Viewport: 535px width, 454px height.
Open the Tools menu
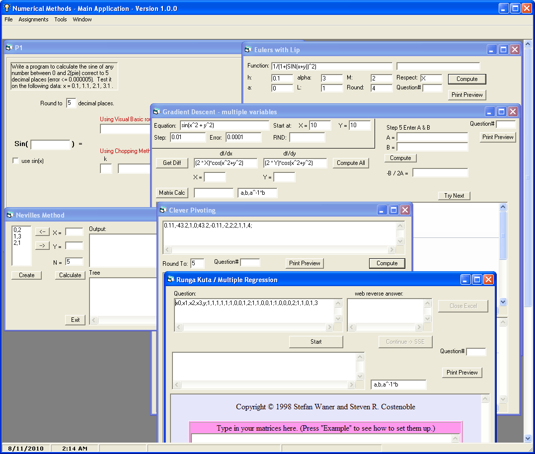click(x=61, y=19)
